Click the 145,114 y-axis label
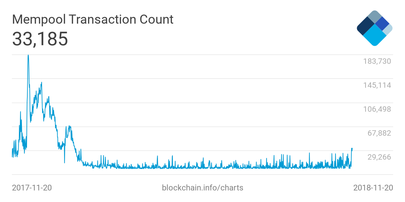405x202 pixels. click(377, 85)
